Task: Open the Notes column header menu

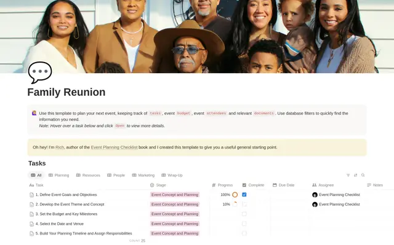Action: (x=375, y=185)
